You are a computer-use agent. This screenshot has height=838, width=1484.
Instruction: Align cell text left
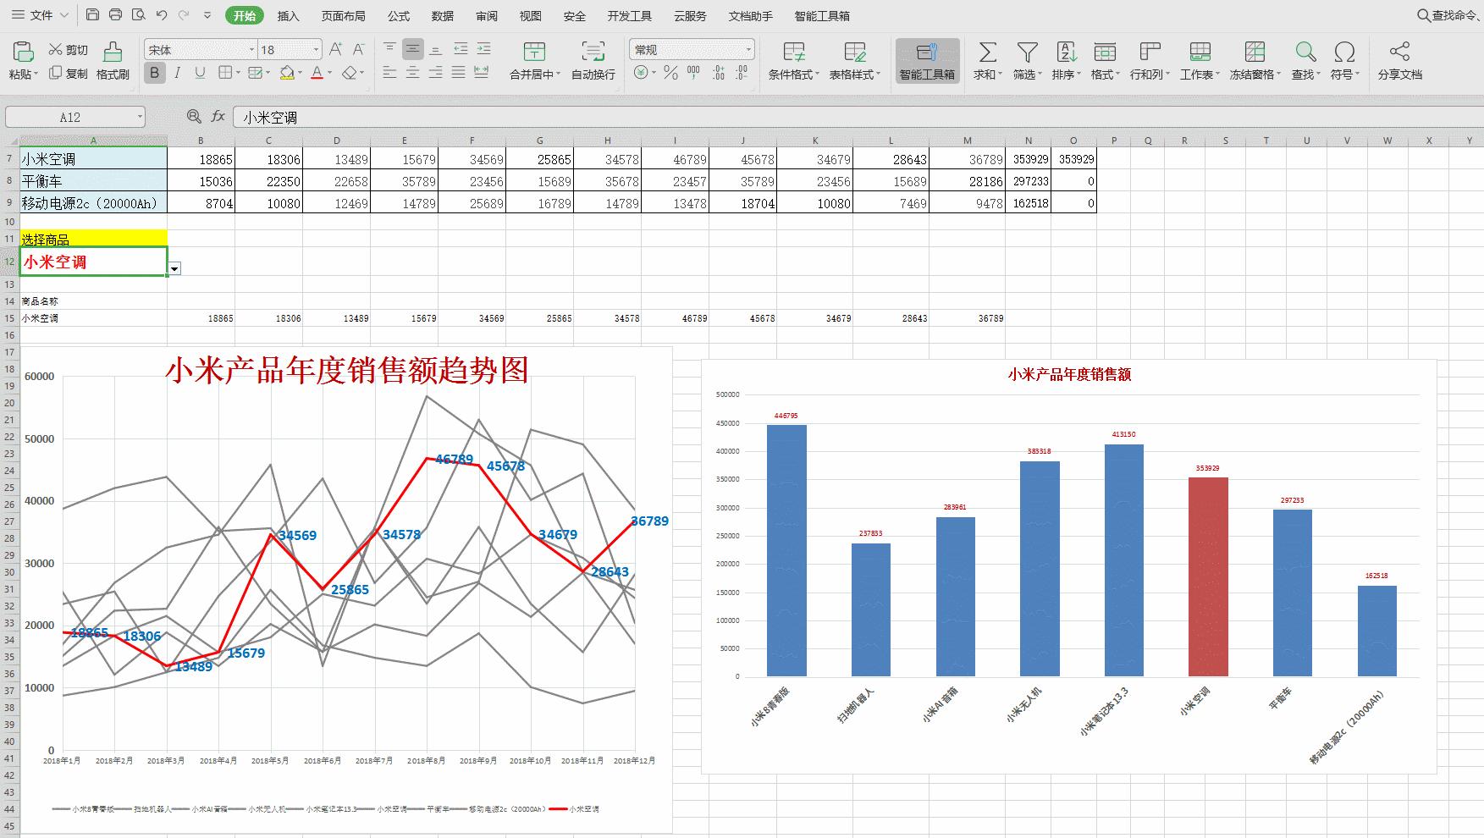click(389, 73)
